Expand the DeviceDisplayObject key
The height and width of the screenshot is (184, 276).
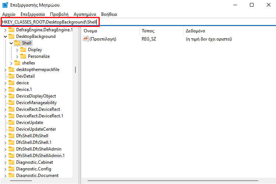5,96
